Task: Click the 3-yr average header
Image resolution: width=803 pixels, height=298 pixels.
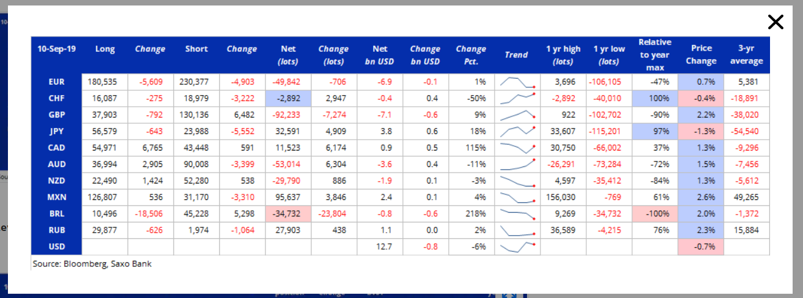Action: (746, 55)
